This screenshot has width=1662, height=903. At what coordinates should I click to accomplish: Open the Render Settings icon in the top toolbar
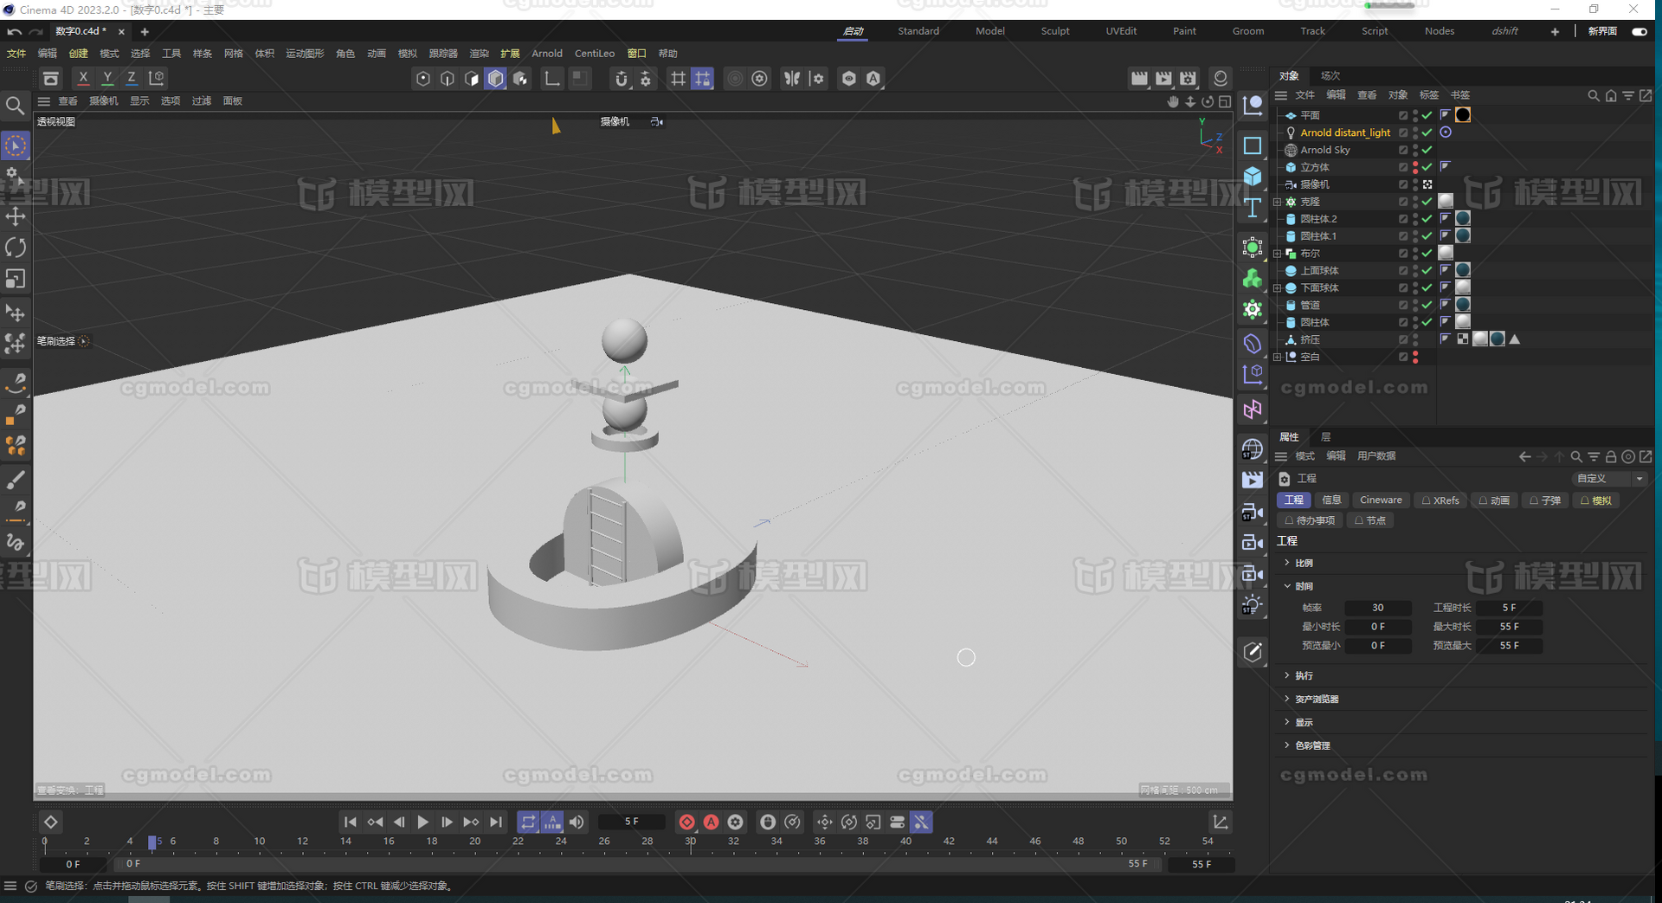1187,78
